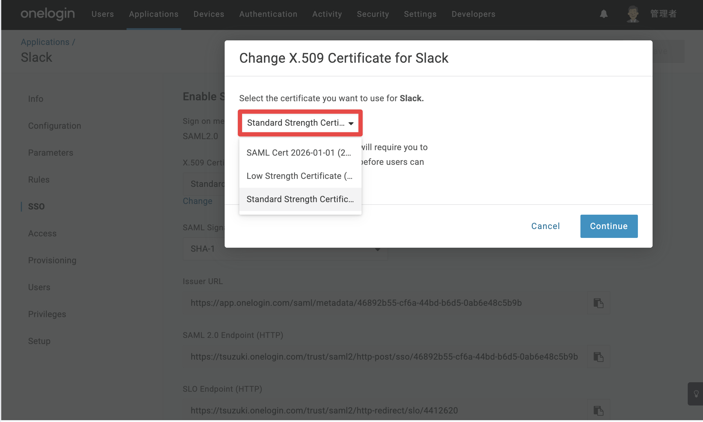Viewport: 703px width, 422px height.
Task: Click the Applications breadcrumb link
Action: [45, 42]
